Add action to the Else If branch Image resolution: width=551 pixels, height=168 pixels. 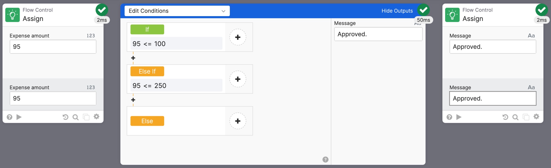tap(238, 79)
